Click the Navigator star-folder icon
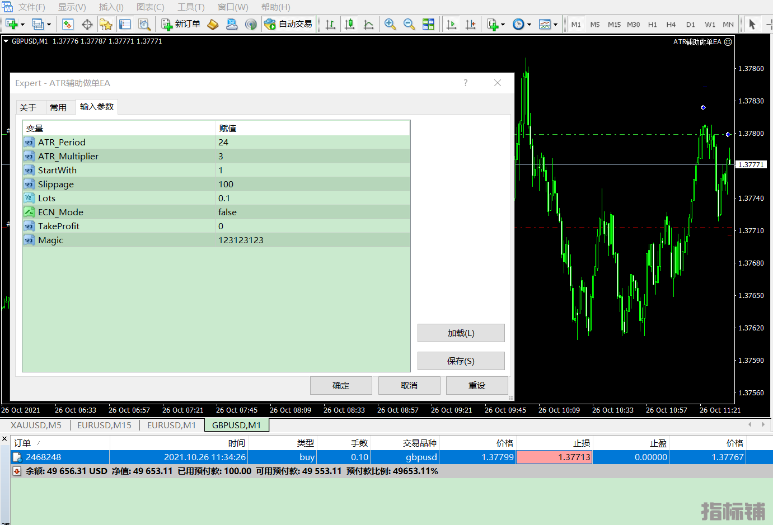 pos(106,24)
